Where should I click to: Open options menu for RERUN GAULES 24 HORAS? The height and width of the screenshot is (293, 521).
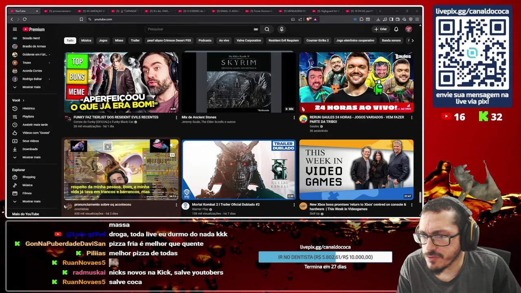coord(412,118)
